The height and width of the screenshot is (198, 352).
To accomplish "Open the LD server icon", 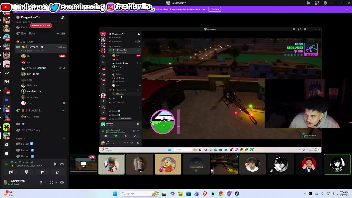I will coord(7,73).
